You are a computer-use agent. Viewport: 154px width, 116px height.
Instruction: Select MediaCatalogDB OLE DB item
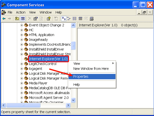click(x=50, y=88)
